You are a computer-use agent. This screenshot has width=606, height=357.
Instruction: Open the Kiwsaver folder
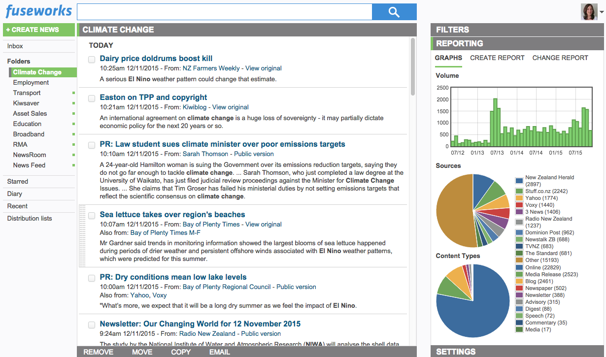(26, 103)
